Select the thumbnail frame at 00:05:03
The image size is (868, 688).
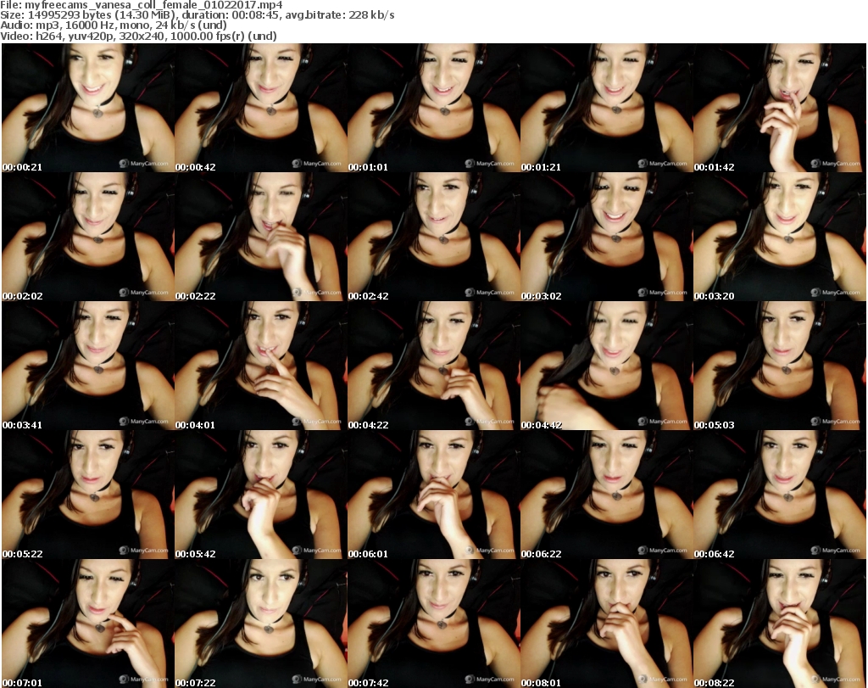click(780, 366)
